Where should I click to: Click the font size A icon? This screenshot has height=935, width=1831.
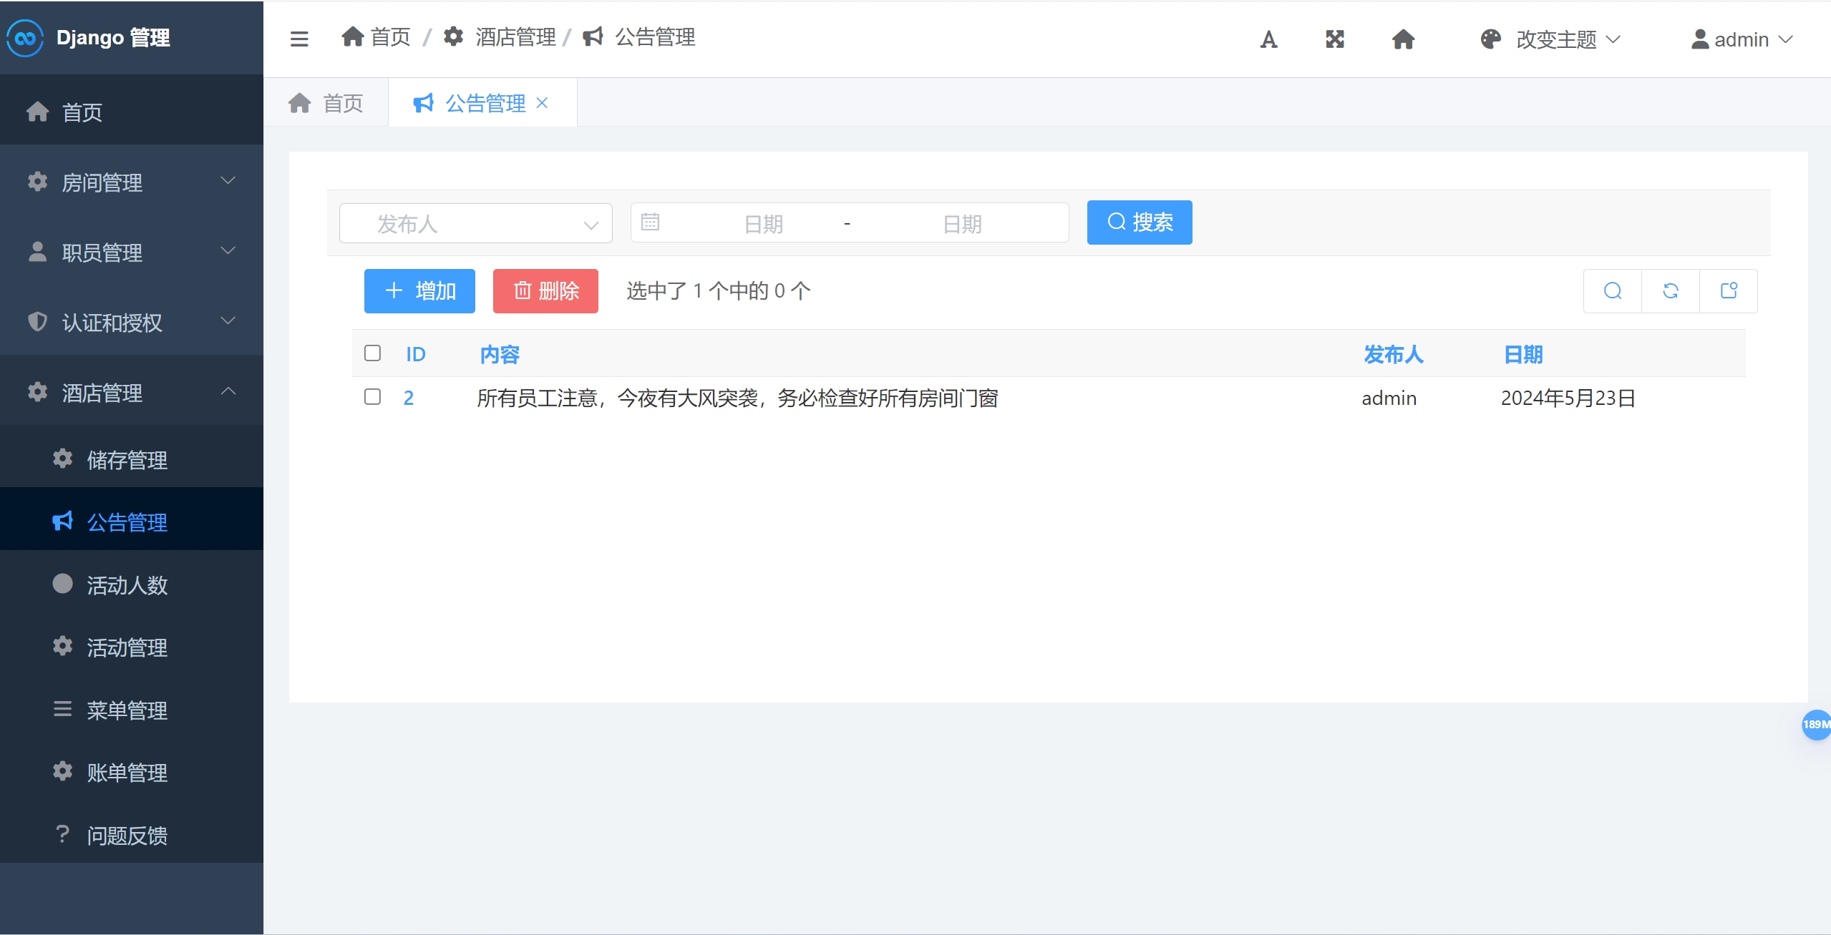tap(1268, 39)
